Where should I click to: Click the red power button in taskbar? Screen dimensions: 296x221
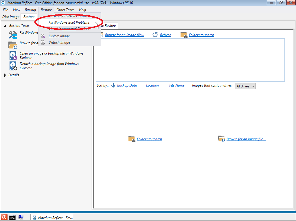[x=4, y=218]
